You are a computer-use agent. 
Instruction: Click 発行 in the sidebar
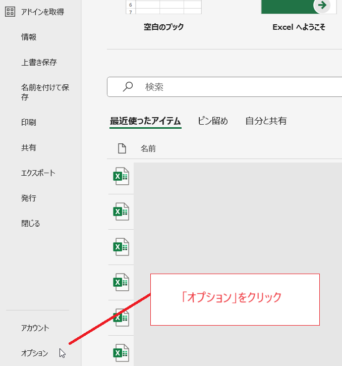(x=28, y=198)
